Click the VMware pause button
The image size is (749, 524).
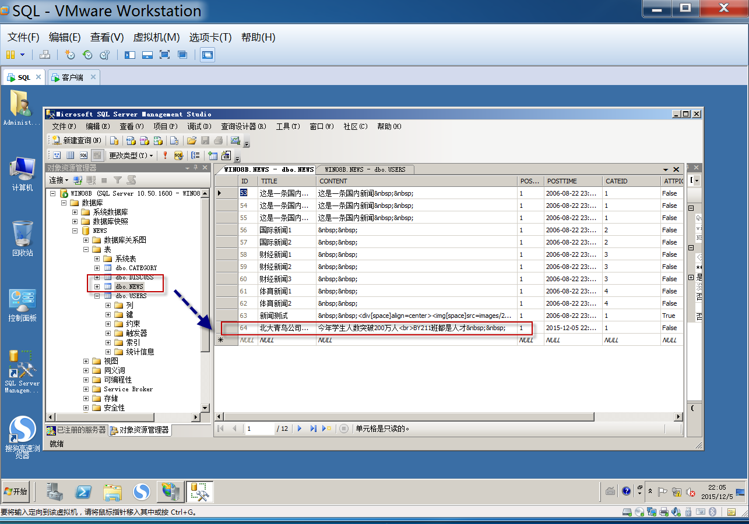[x=10, y=55]
